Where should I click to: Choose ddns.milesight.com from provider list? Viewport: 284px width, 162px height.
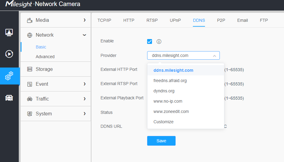pos(186,70)
